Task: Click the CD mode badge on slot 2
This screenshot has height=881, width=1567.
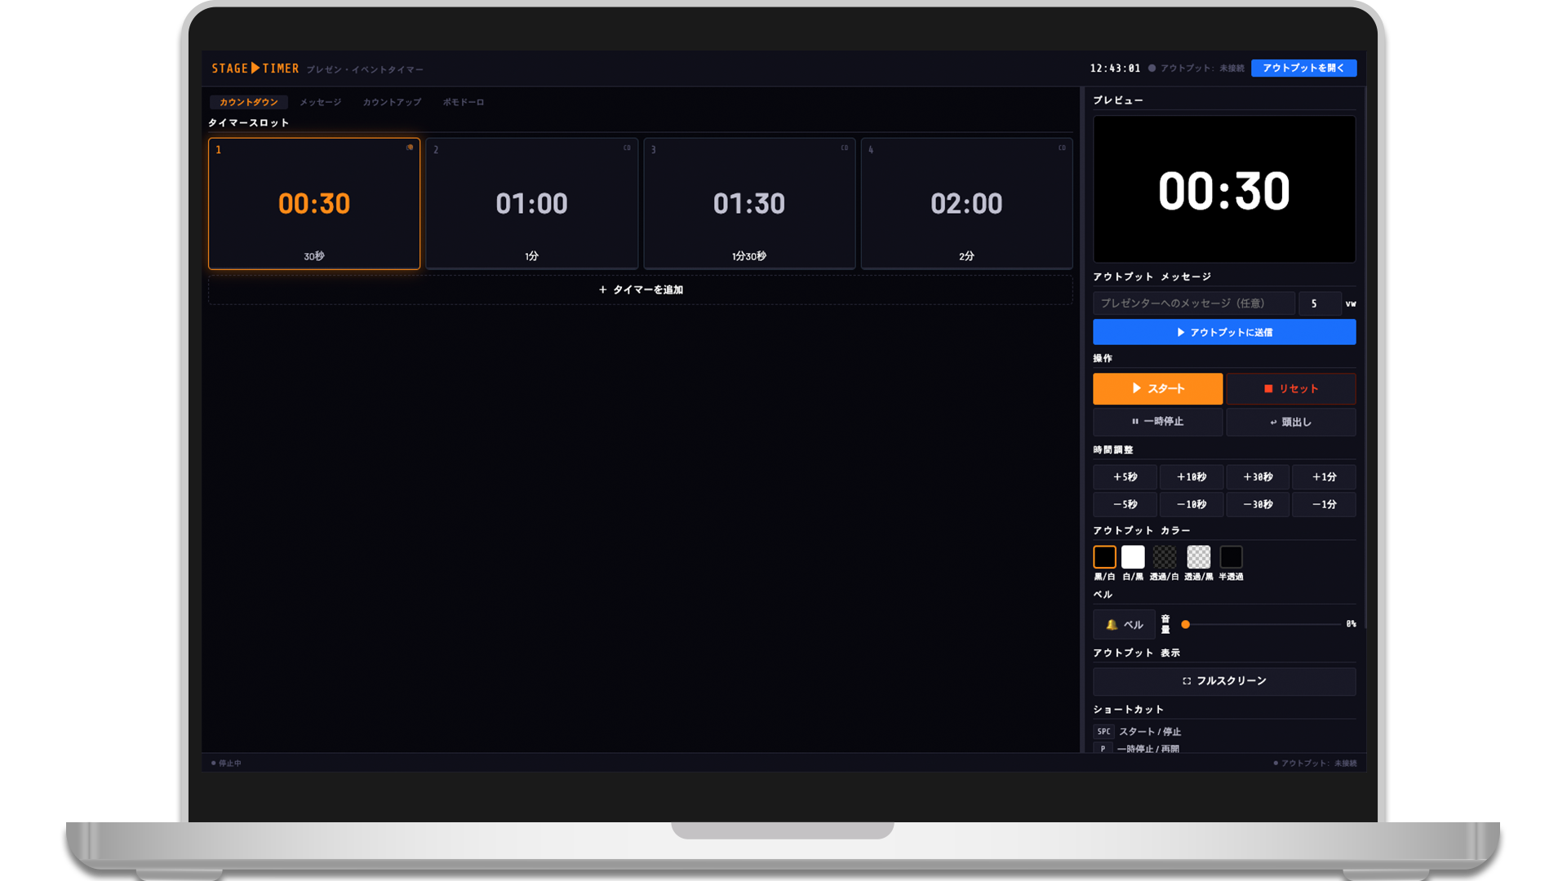Action: pyautogui.click(x=627, y=148)
